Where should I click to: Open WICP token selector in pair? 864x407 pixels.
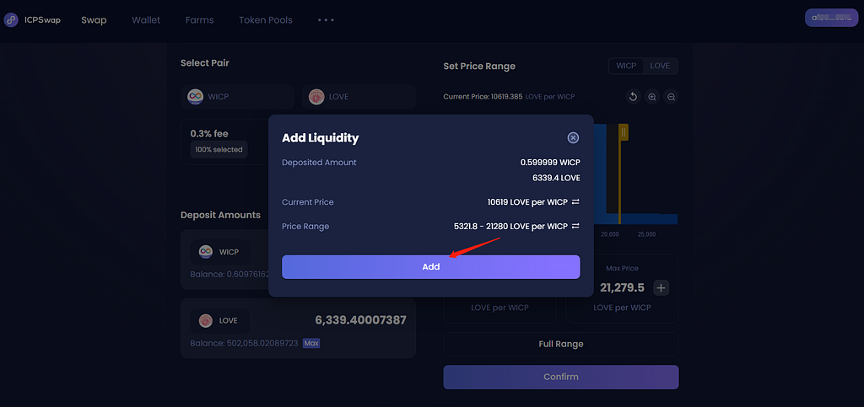[237, 97]
